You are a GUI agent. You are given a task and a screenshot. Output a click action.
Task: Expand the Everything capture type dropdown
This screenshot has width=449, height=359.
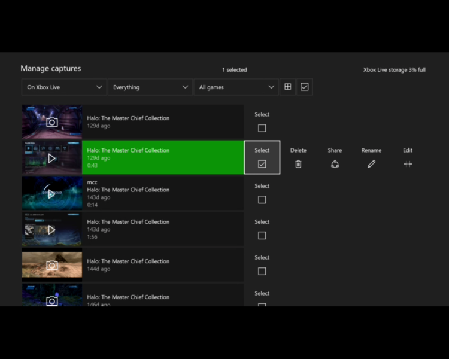coord(150,87)
